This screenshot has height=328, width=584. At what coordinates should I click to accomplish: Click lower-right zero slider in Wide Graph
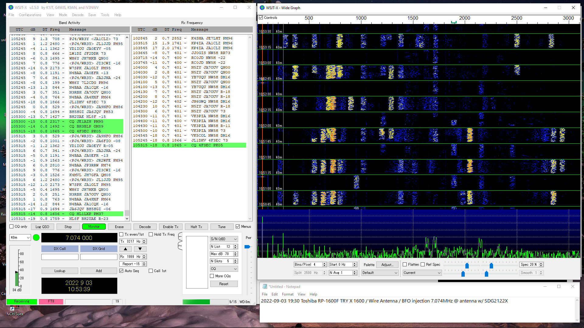pyautogui.click(x=486, y=274)
